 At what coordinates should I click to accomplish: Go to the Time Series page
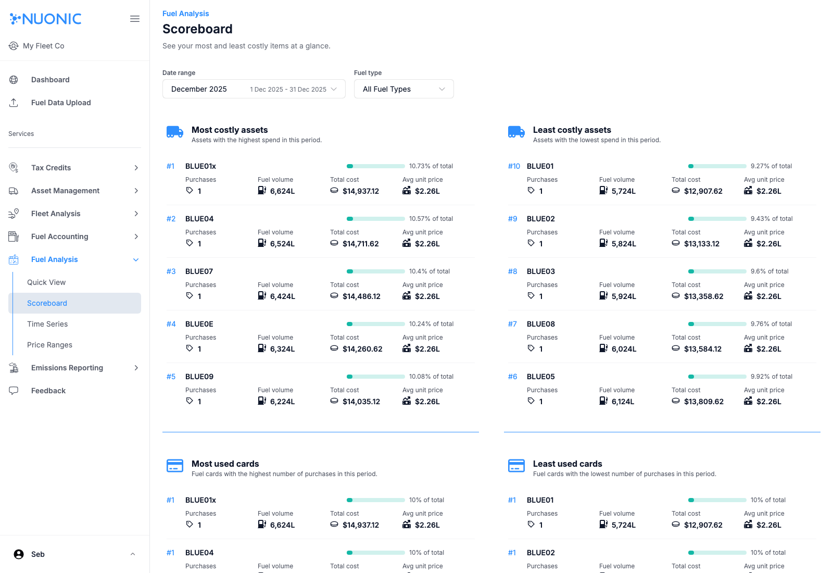(47, 324)
